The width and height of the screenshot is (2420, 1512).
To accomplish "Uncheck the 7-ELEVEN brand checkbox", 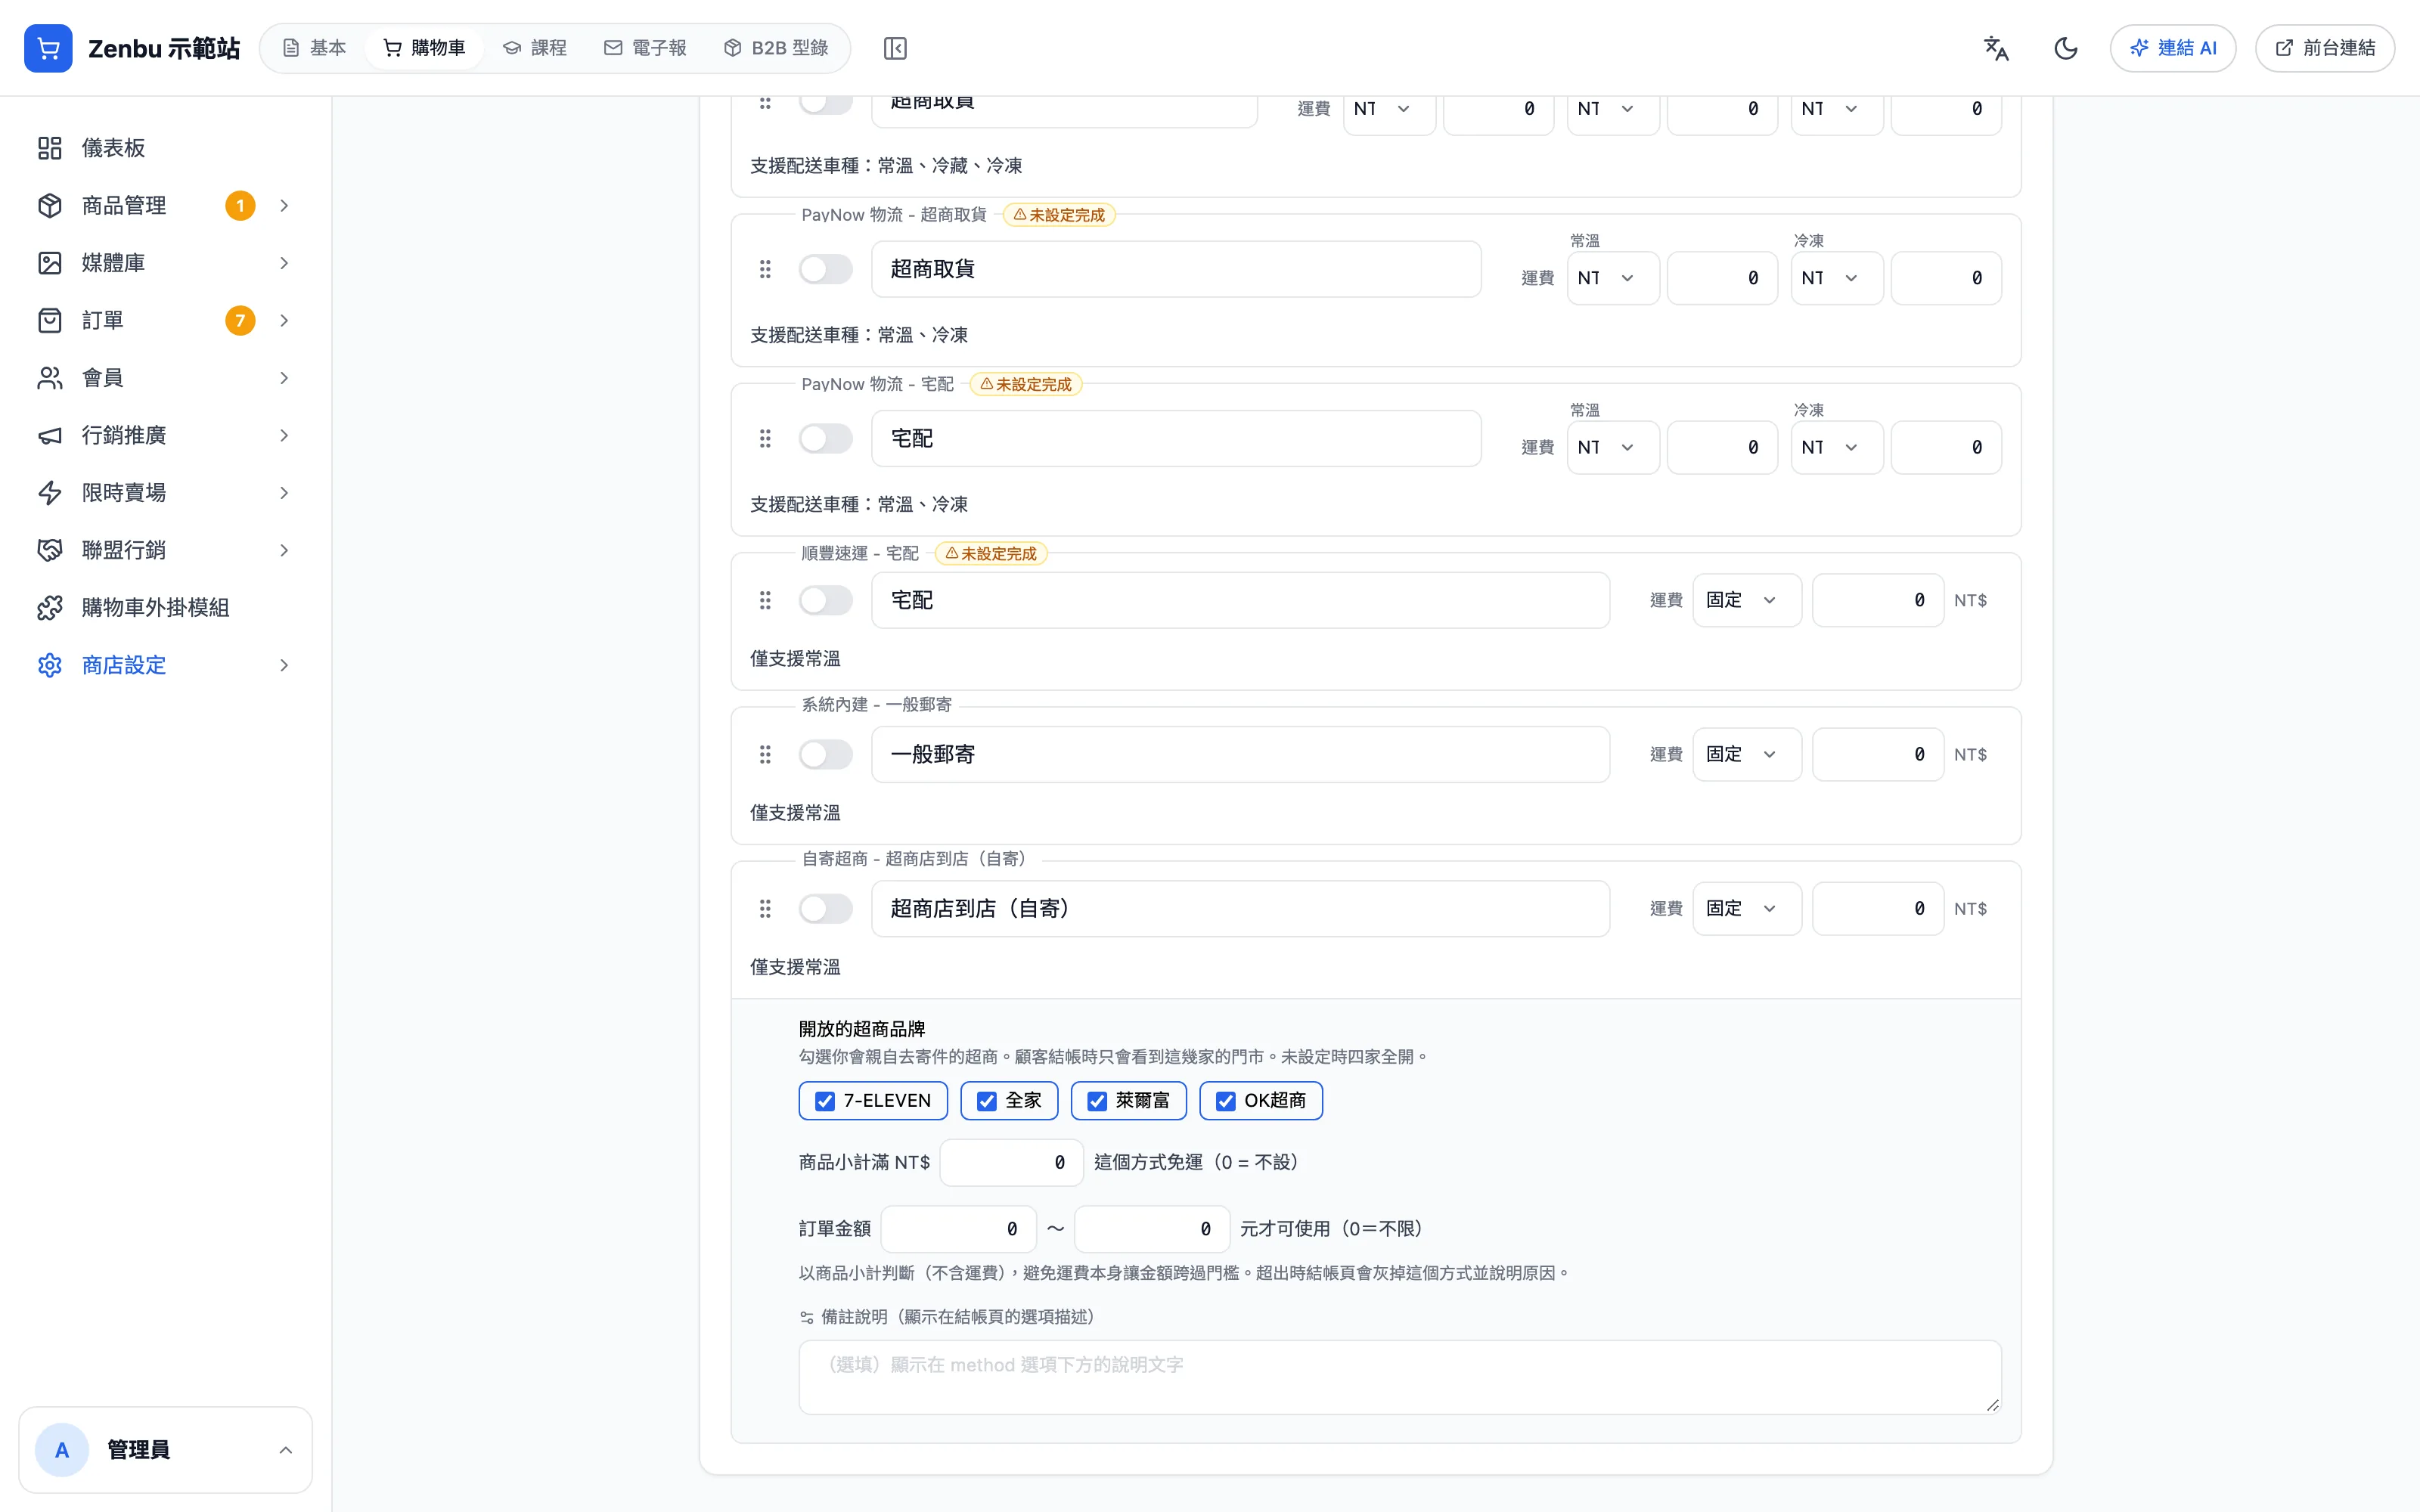I will tap(825, 1101).
